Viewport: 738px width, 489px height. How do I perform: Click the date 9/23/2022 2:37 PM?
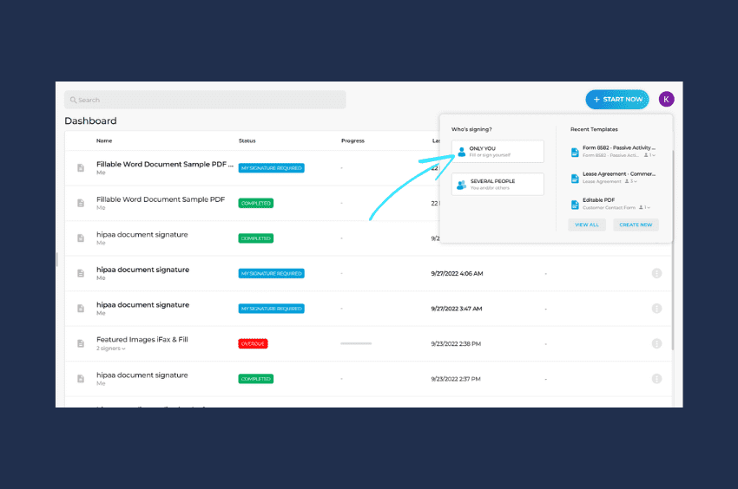point(456,379)
